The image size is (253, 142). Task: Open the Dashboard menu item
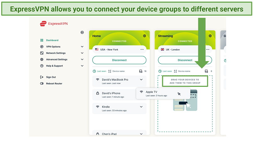tap(52, 40)
